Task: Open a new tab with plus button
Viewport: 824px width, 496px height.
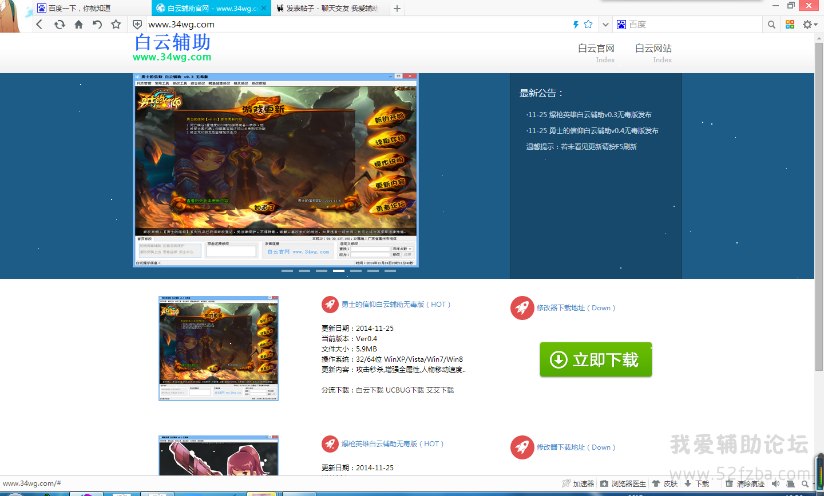Action: click(x=397, y=9)
